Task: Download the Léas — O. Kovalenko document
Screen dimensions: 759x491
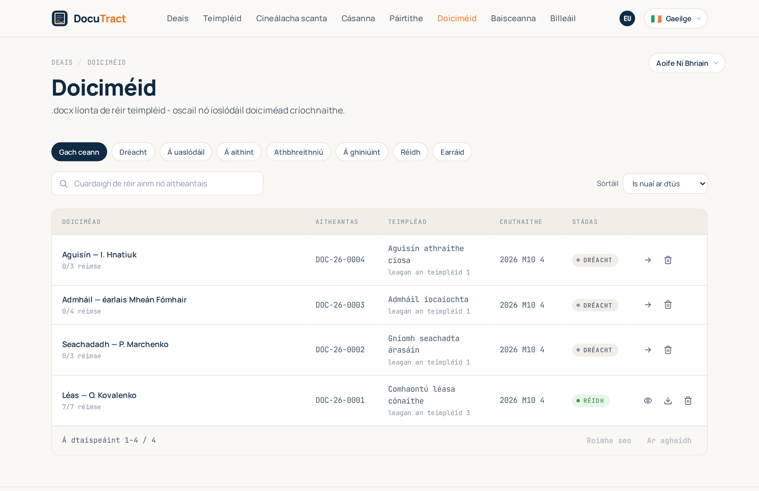Action: click(668, 401)
